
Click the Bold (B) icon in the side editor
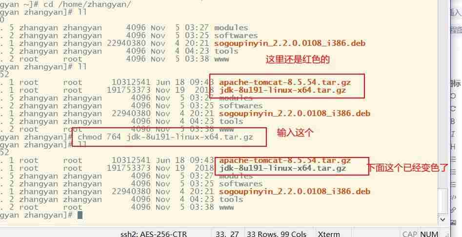[453, 121]
